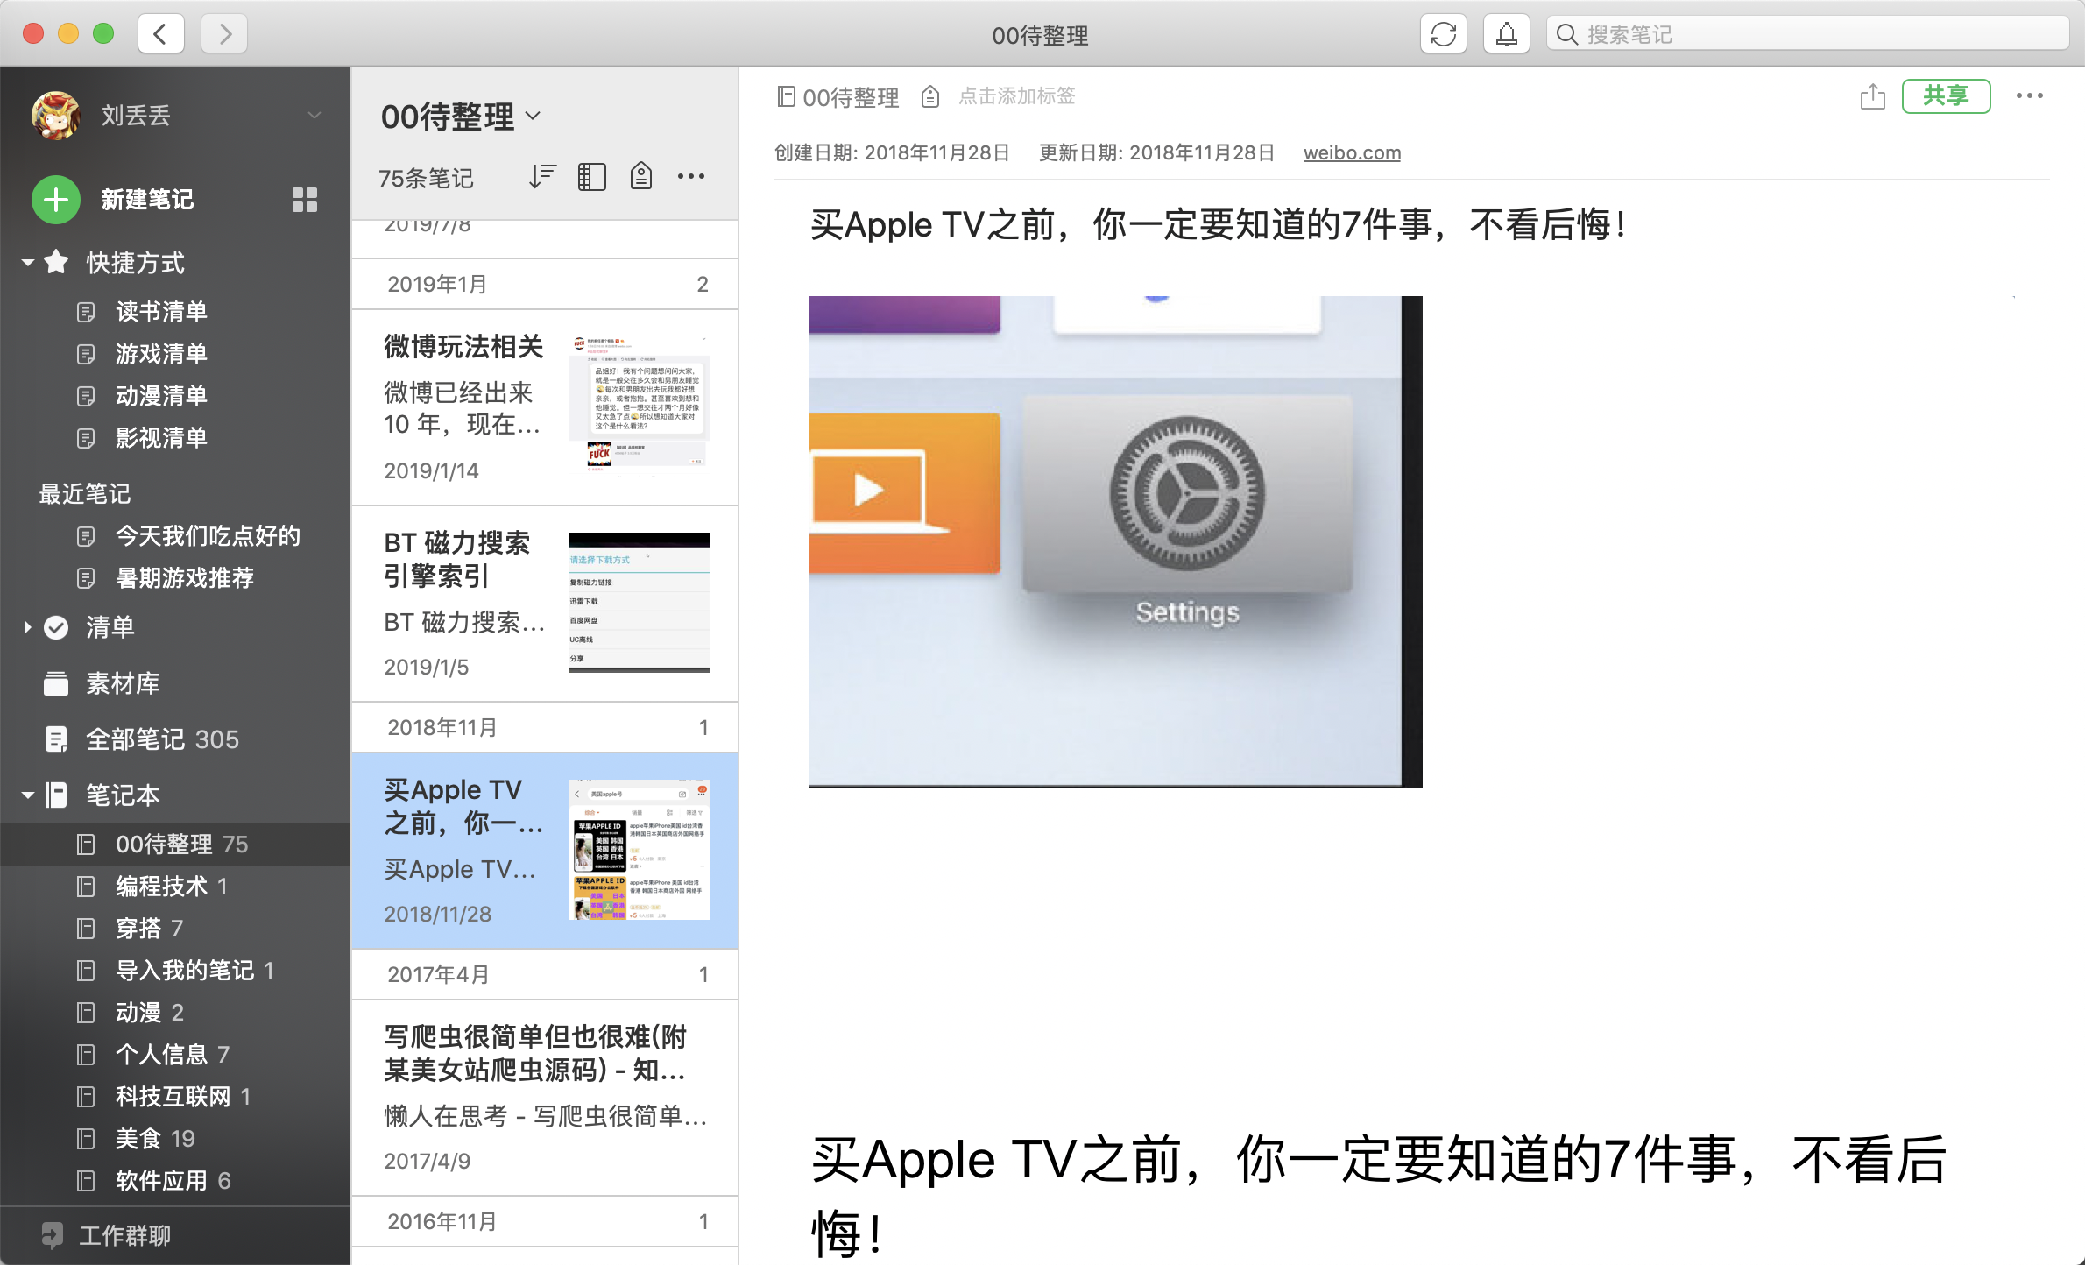Open the notifications bell icon
The width and height of the screenshot is (2085, 1265).
coord(1506,34)
